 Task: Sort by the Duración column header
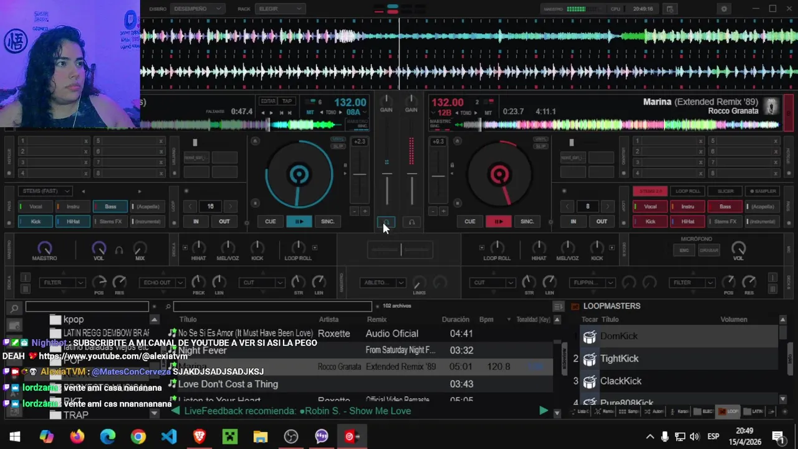[456, 319]
